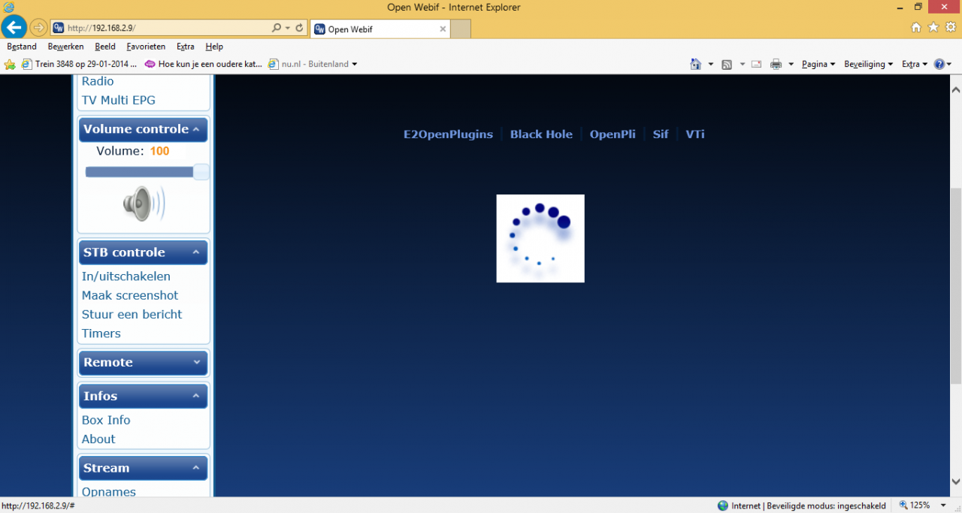Viewport: 962px width, 513px height.
Task: Open the Help menu
Action: pyautogui.click(x=214, y=47)
